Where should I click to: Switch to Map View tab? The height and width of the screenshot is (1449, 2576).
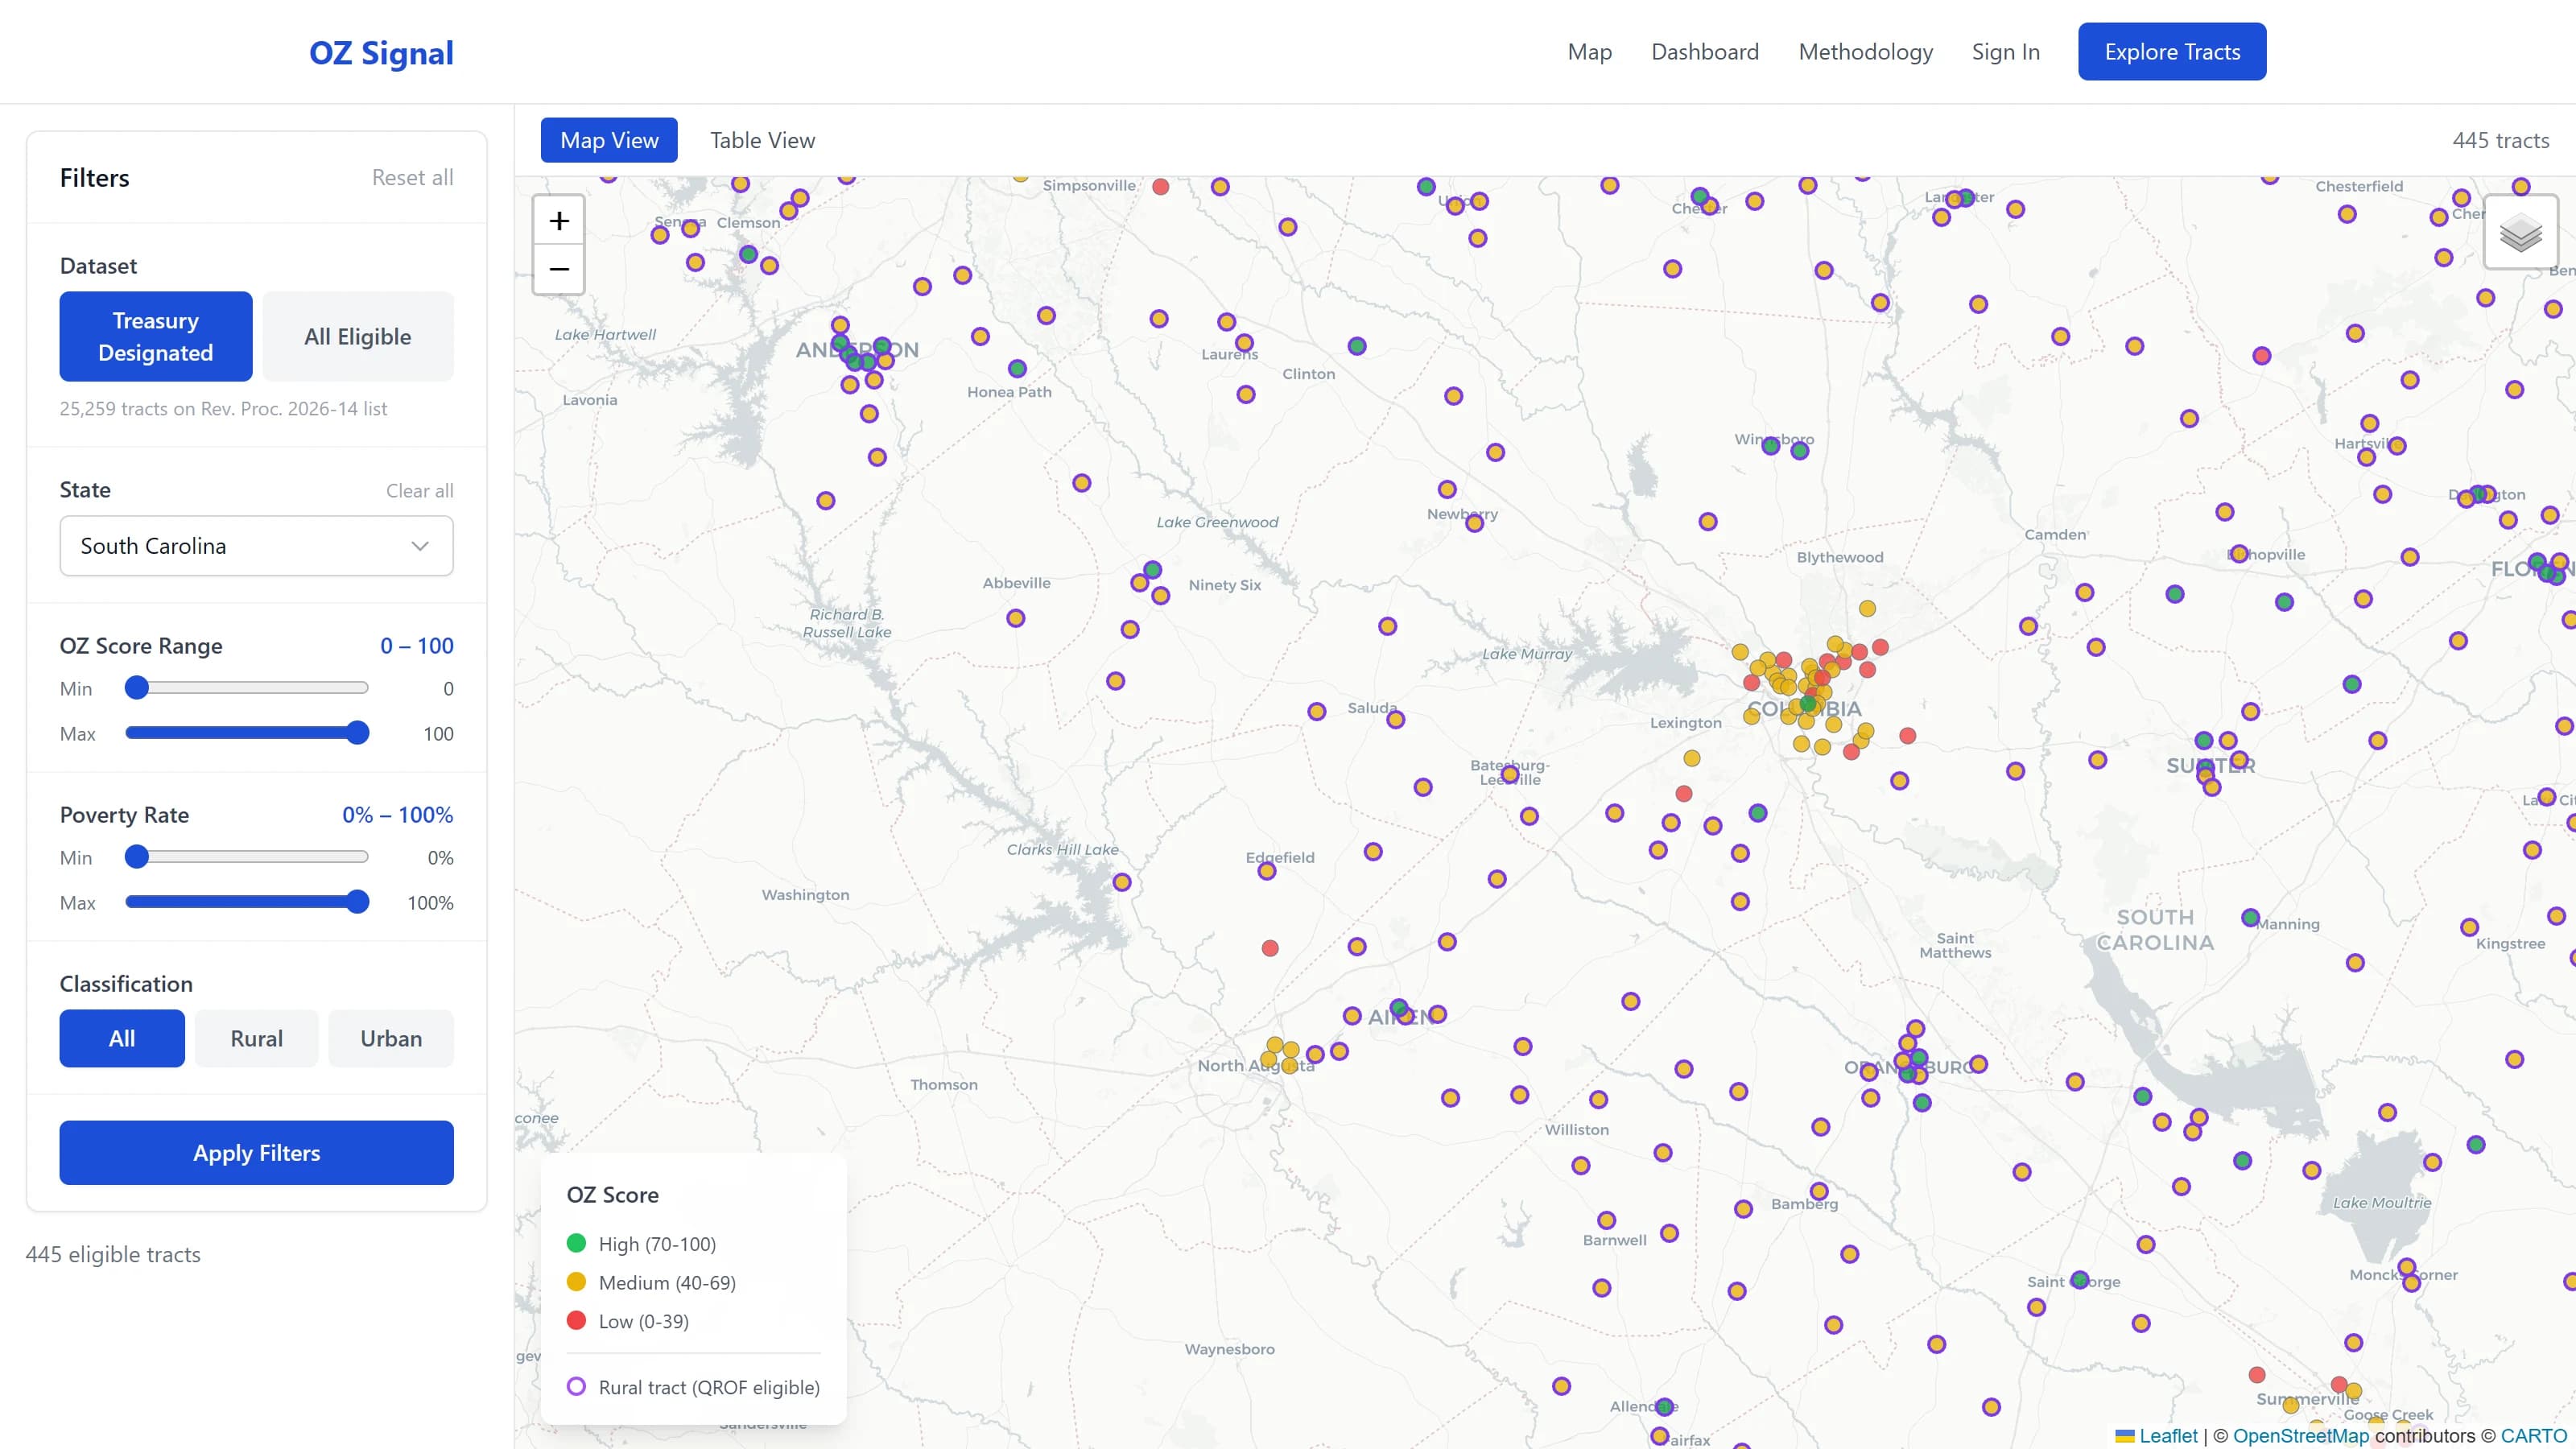(x=609, y=140)
